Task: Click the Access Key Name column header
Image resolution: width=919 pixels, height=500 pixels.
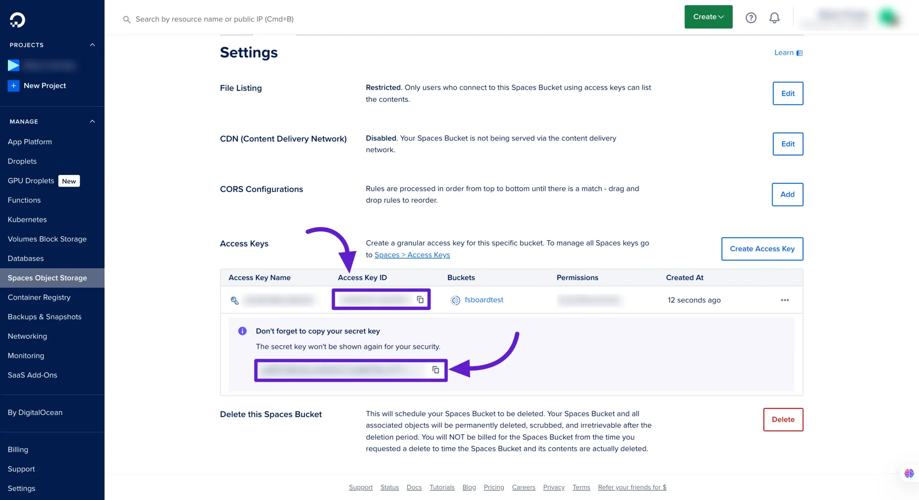Action: [259, 277]
